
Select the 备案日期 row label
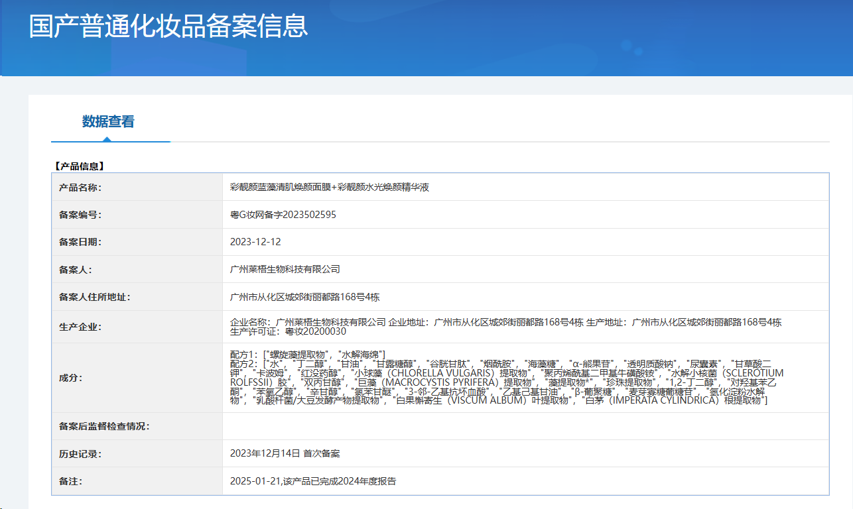coord(80,243)
